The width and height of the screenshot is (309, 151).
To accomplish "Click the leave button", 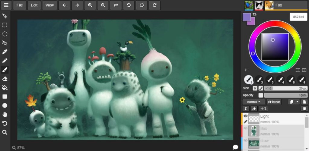I will click(x=274, y=102).
